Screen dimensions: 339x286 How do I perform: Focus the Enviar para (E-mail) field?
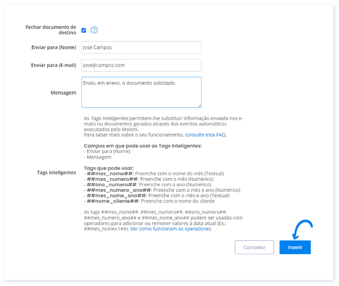click(141, 65)
